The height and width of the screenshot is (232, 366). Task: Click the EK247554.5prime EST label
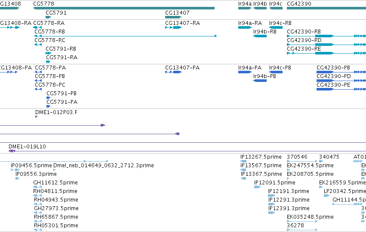[x=310, y=166]
